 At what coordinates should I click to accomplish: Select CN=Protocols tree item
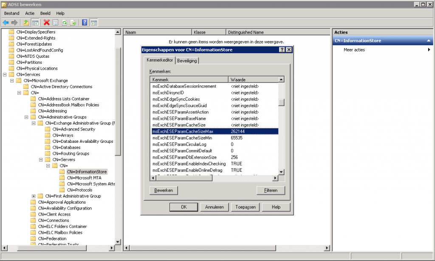coord(79,190)
